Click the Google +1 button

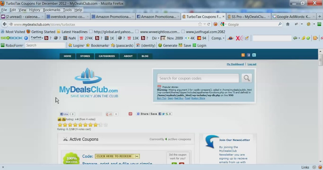pyautogui.click(x=109, y=114)
